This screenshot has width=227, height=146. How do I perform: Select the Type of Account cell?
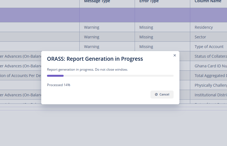209,47
